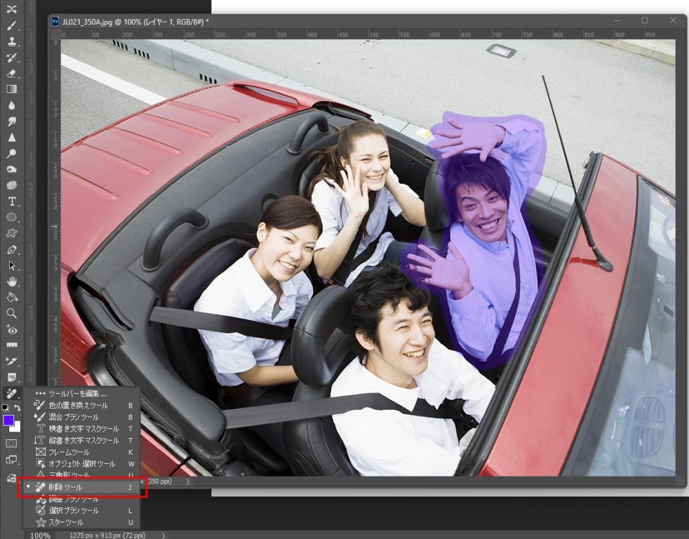Expand the Shape tool flyout group
The image size is (689, 539).
(11, 217)
